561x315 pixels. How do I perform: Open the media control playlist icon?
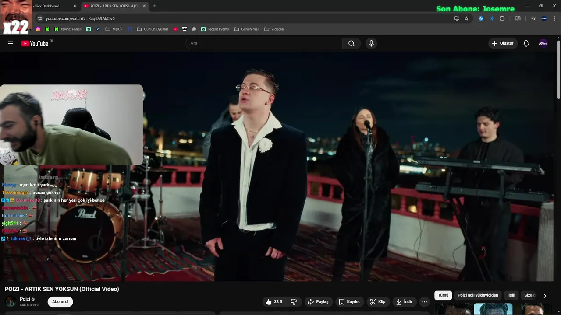point(533,18)
